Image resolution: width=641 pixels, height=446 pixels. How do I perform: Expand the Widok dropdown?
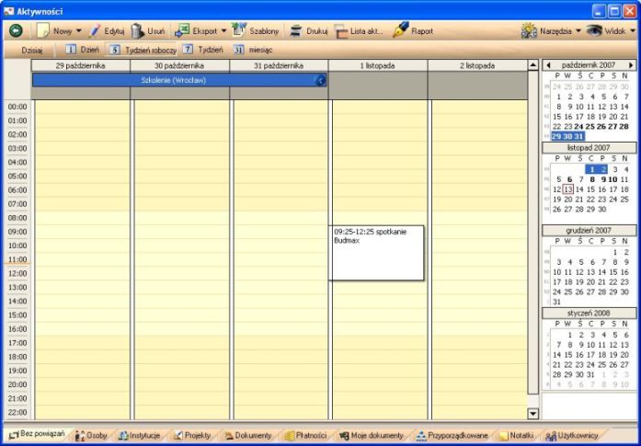pyautogui.click(x=633, y=31)
